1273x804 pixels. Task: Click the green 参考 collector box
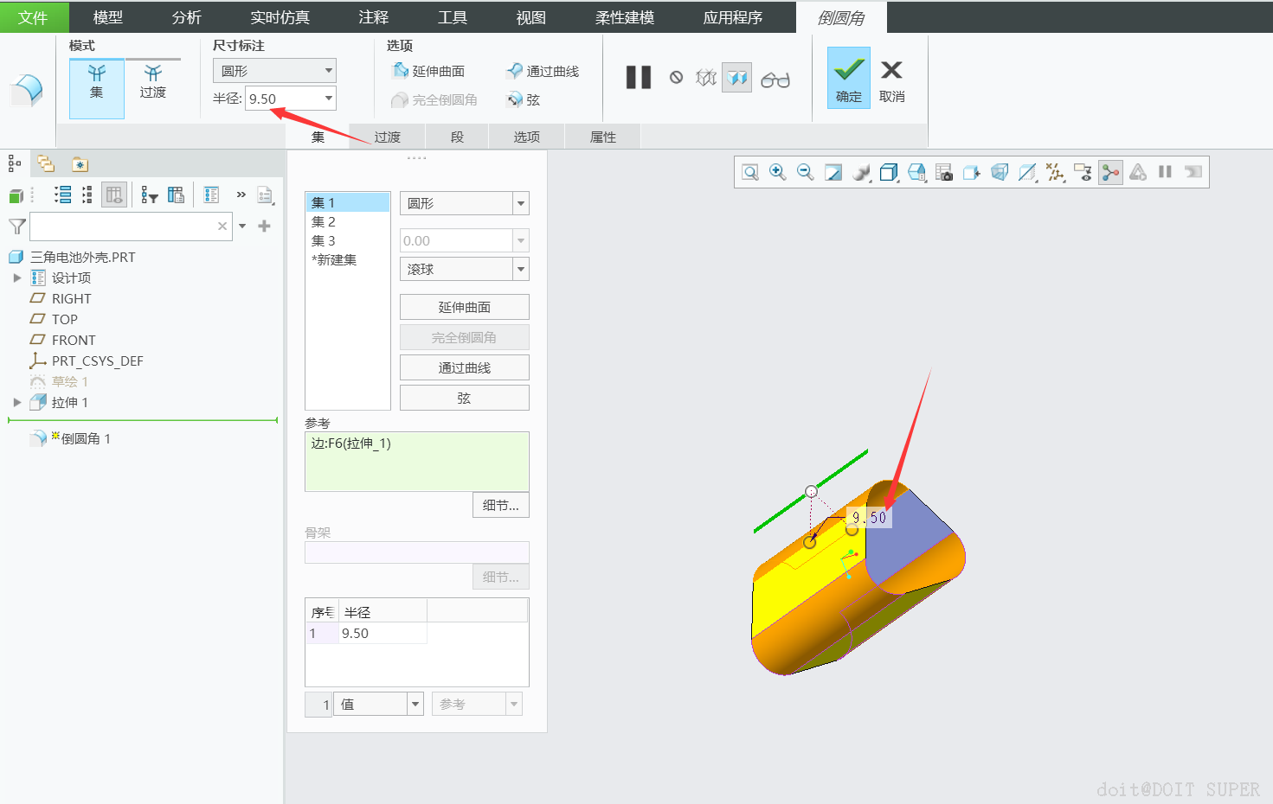[417, 462]
